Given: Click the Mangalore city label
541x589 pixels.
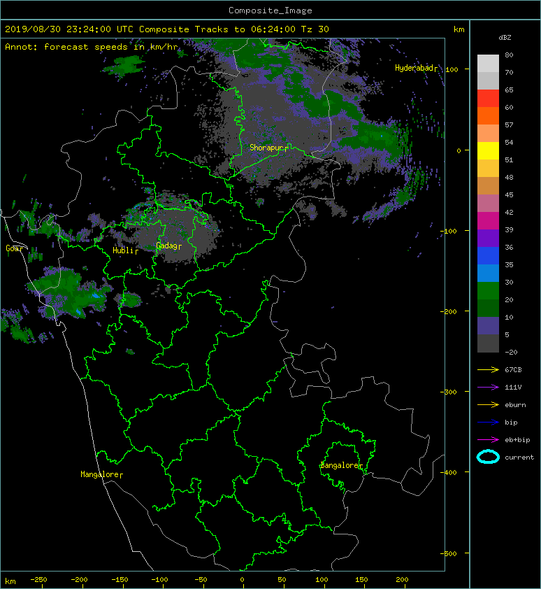Looking at the screenshot, I should [100, 474].
